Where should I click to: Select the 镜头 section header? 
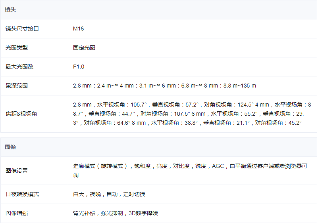(x=10, y=10)
